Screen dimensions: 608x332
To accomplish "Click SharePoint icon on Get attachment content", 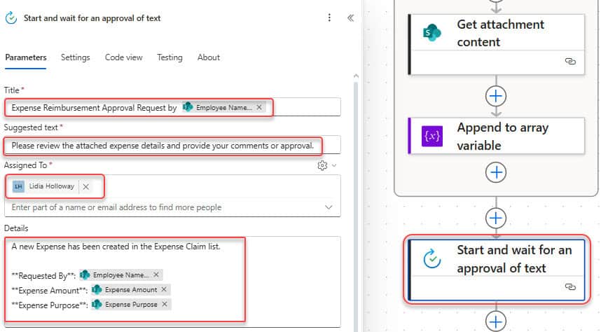I will [432, 33].
